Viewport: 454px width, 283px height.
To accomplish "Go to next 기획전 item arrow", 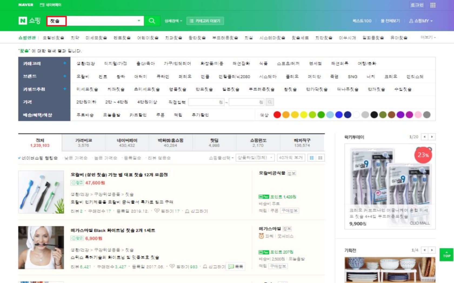I will pyautogui.click(x=432, y=250).
